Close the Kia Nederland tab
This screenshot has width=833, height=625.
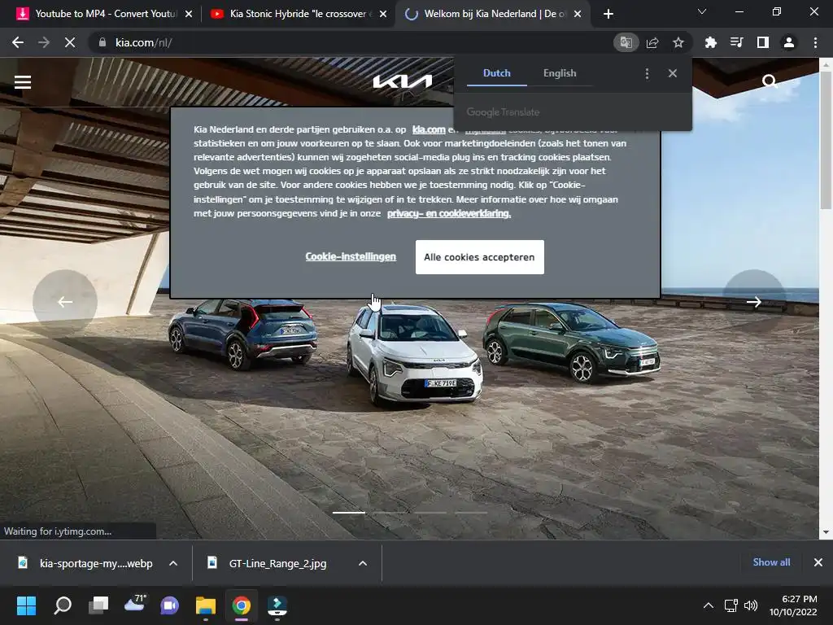point(578,14)
